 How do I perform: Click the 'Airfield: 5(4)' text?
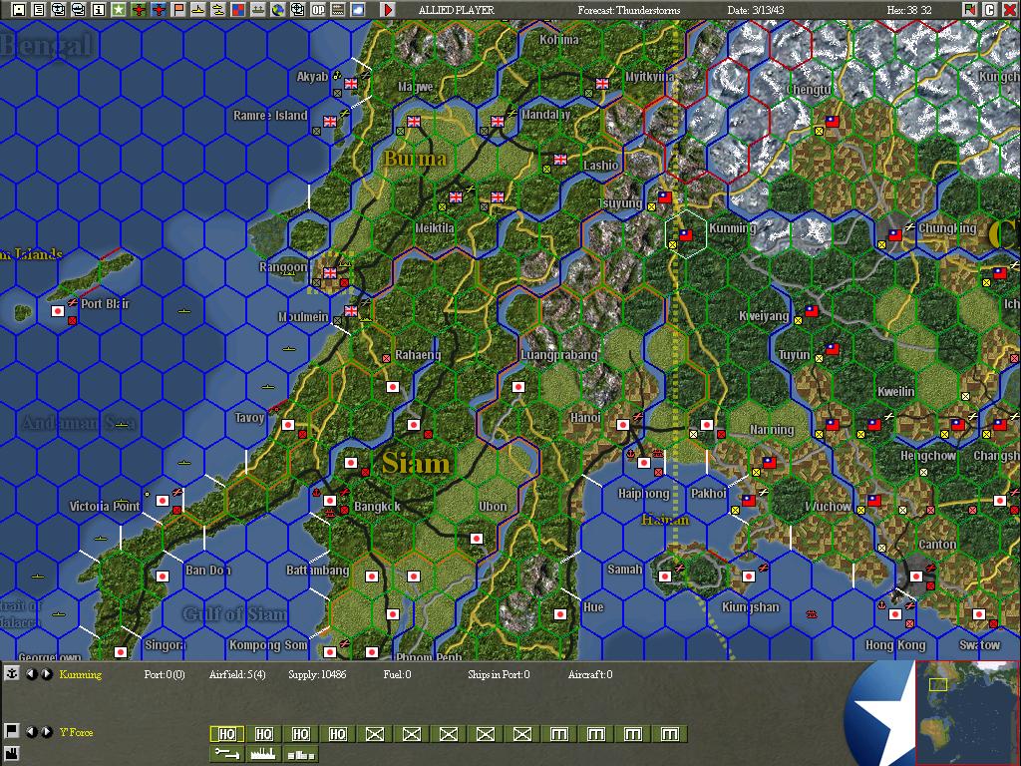[237, 674]
